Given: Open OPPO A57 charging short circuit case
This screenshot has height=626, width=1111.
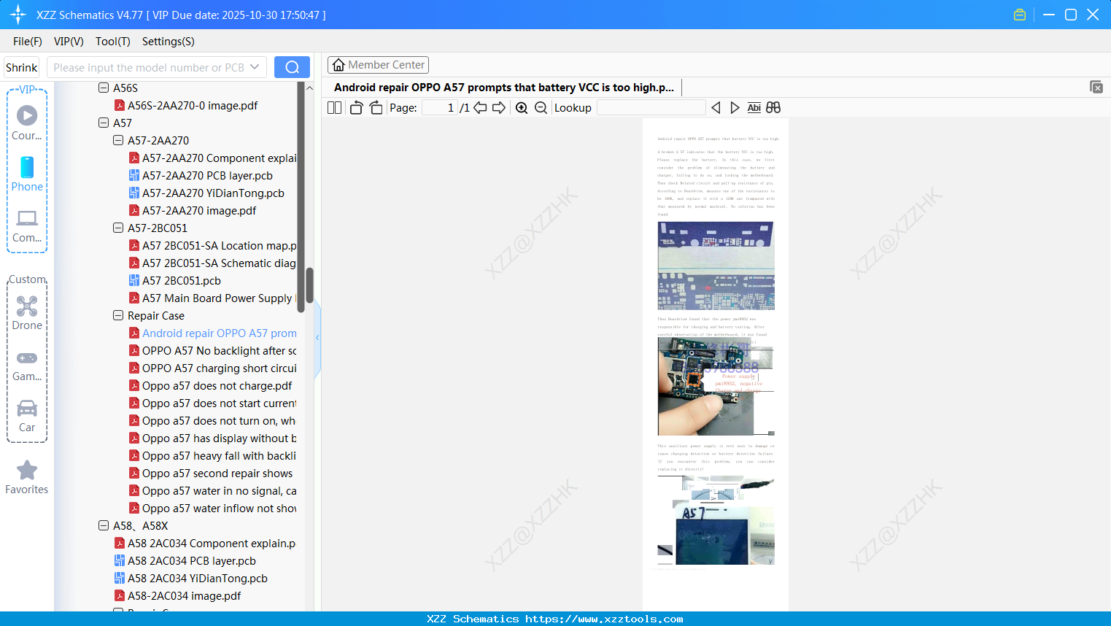Looking at the screenshot, I should 213,368.
